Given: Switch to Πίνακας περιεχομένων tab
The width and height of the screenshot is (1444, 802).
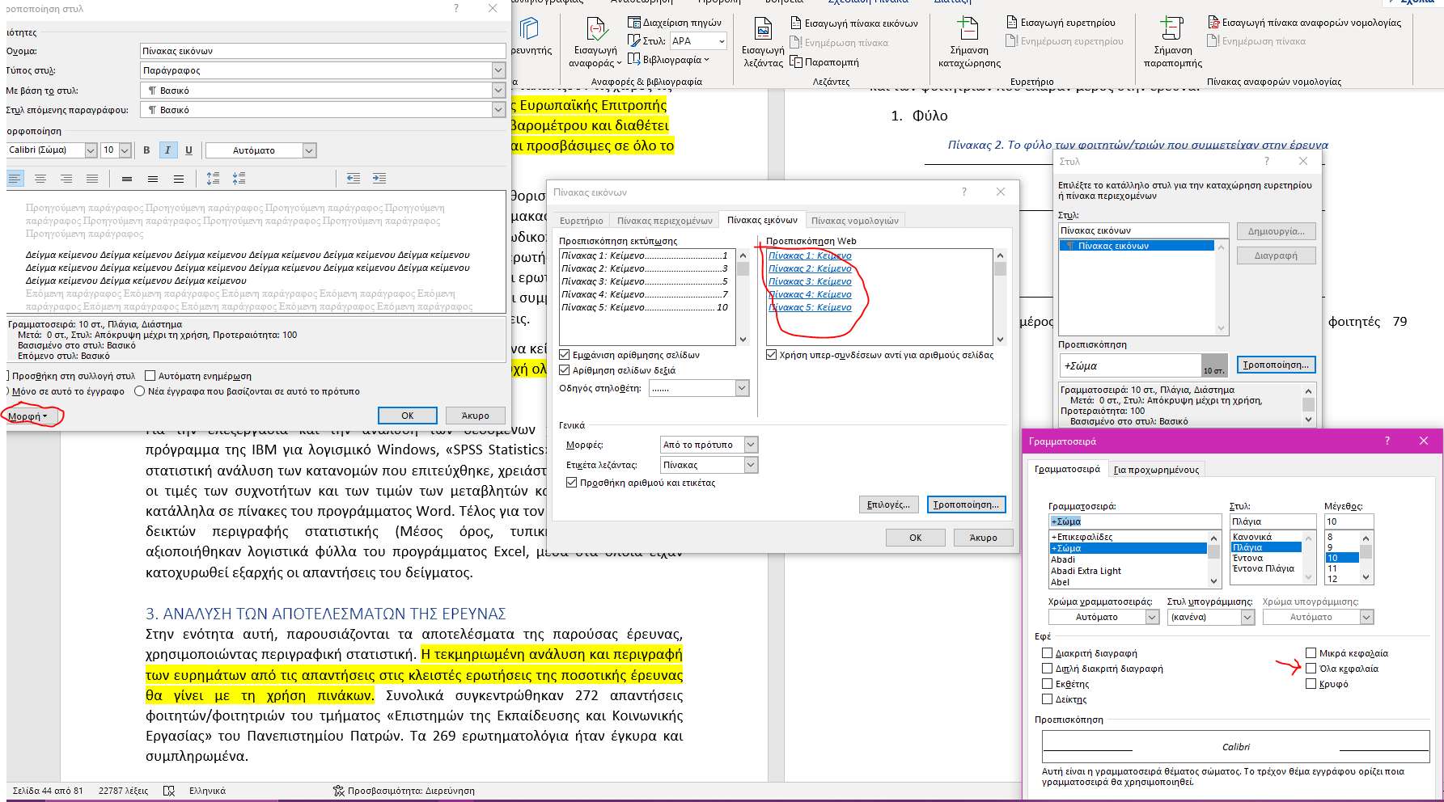Looking at the screenshot, I should click(x=665, y=221).
